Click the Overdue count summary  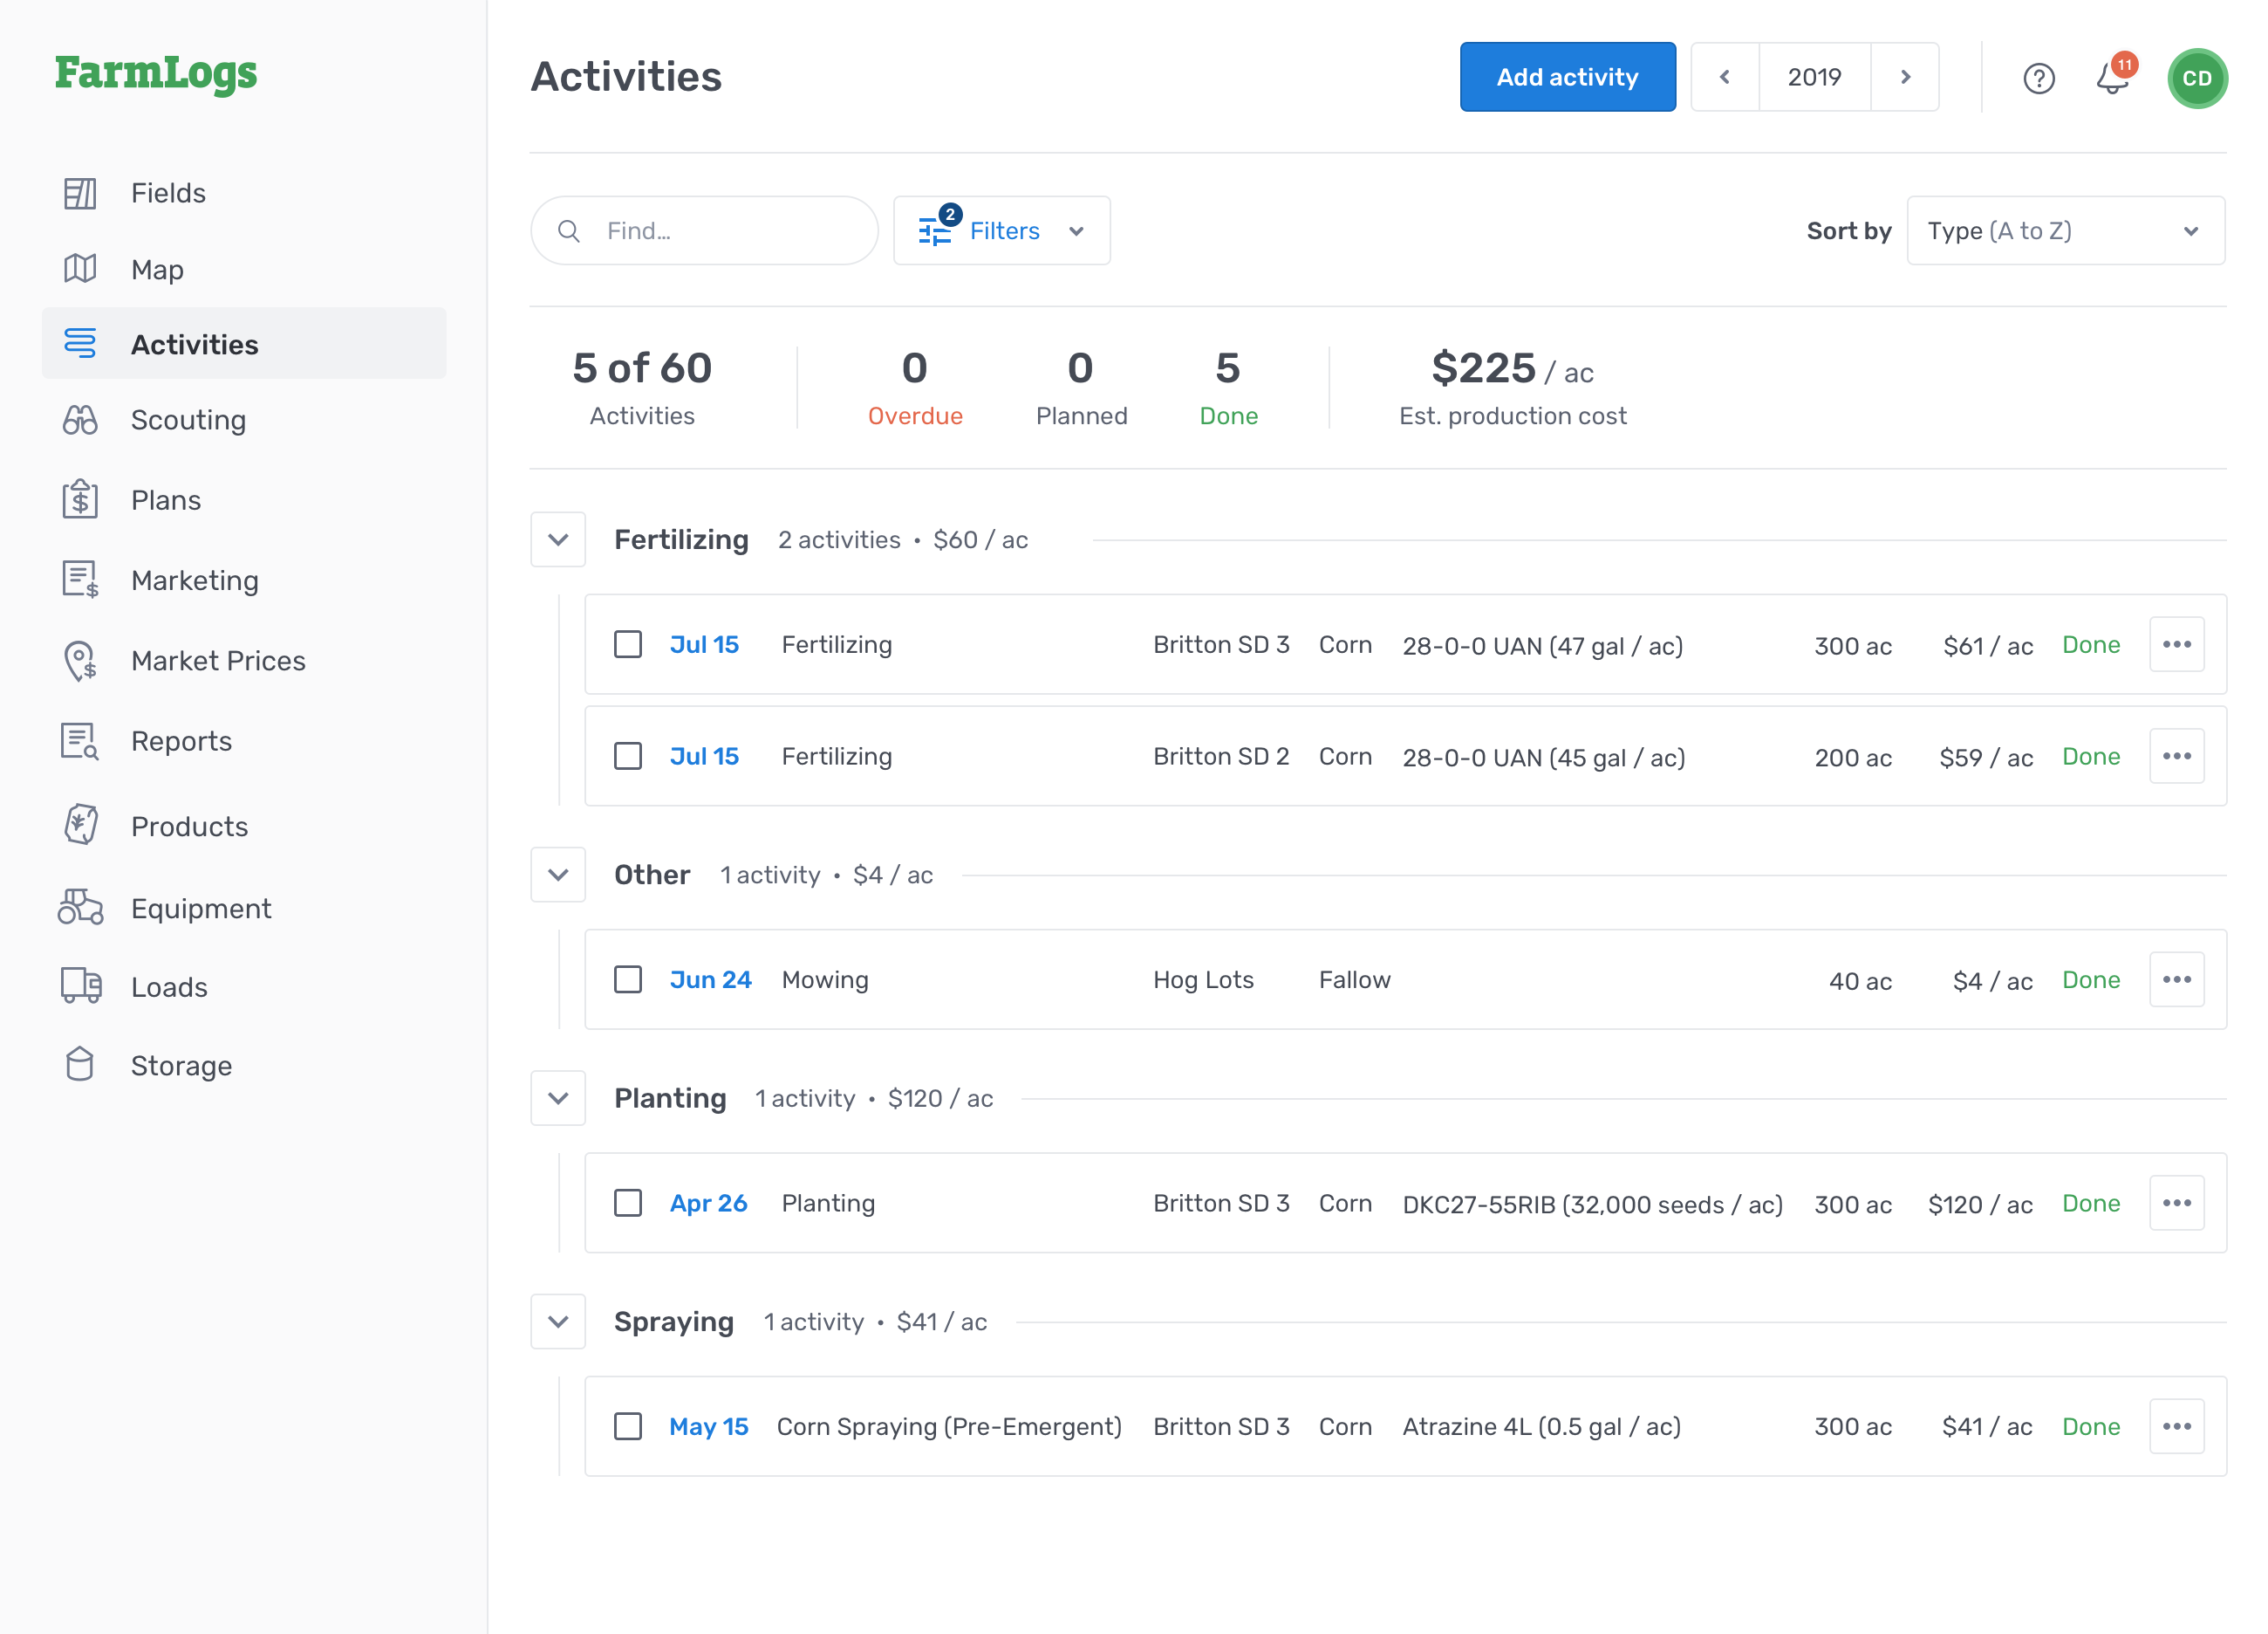[915, 388]
